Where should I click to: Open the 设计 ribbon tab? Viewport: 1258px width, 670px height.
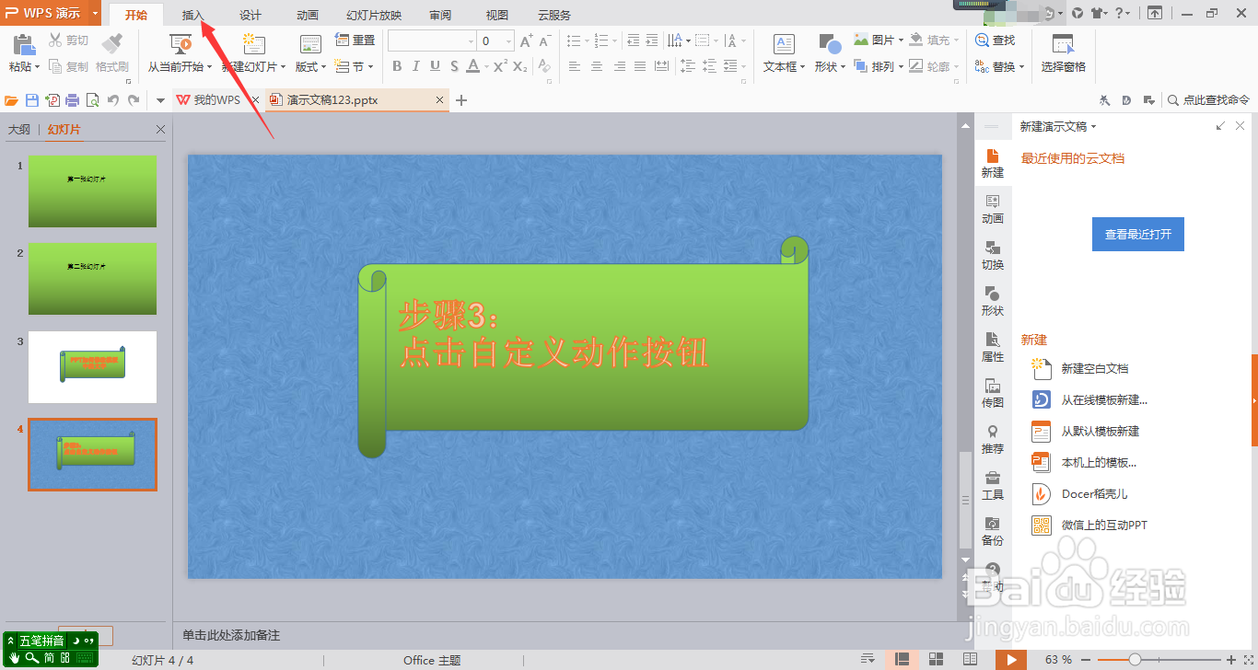point(250,15)
